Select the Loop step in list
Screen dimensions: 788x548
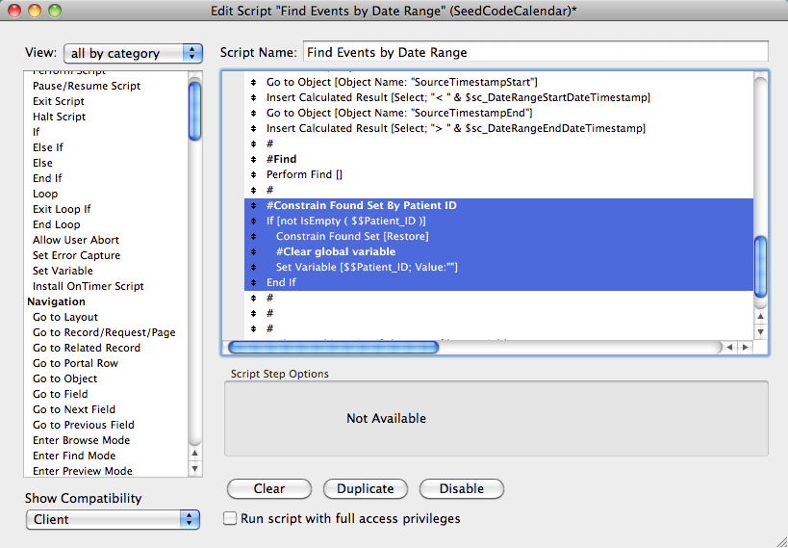pos(44,194)
